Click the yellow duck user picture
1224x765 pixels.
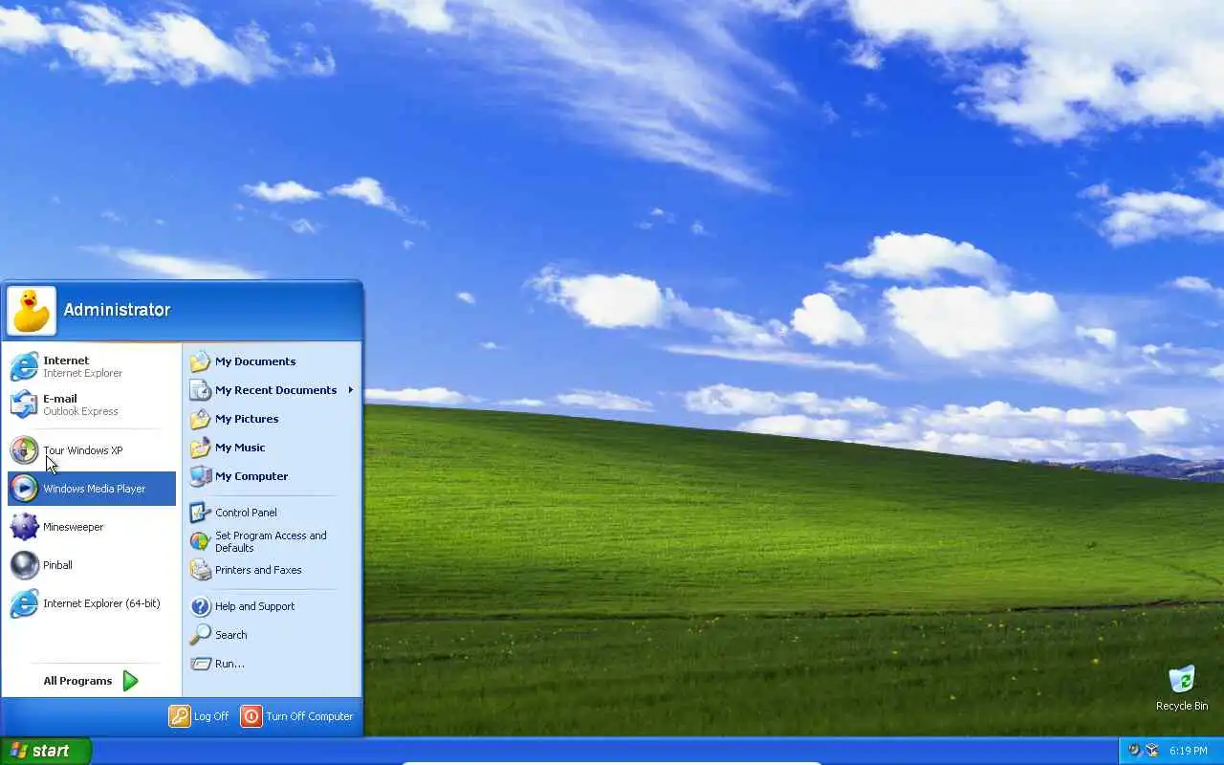tap(32, 311)
